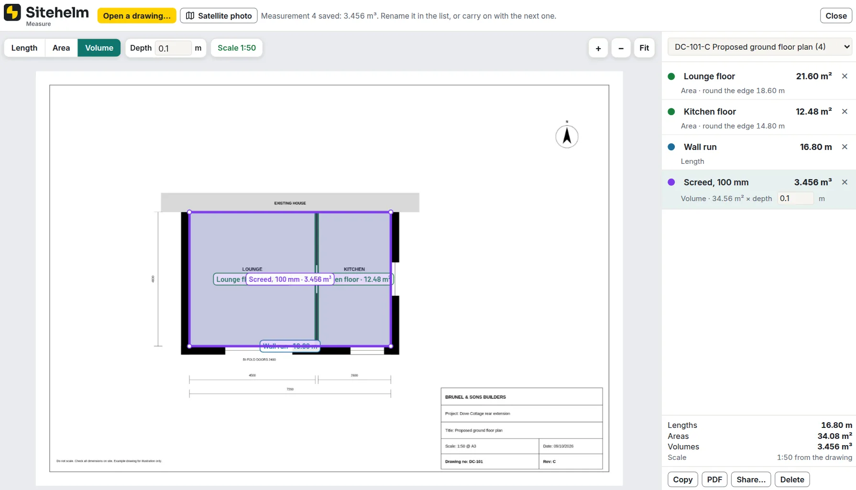
Task: Click the Sitehelm logo icon
Action: pos(12,12)
